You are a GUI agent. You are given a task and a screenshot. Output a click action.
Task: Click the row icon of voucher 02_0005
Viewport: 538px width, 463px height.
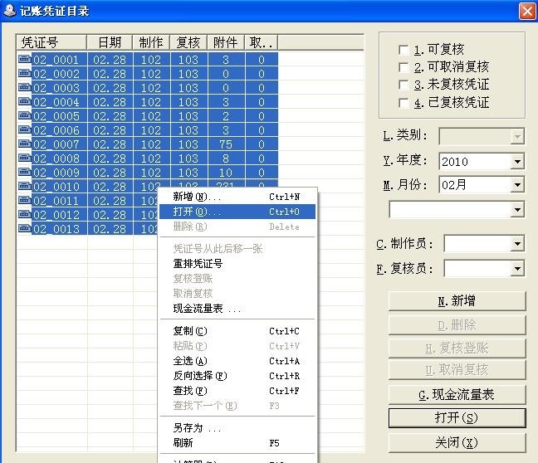[x=24, y=116]
